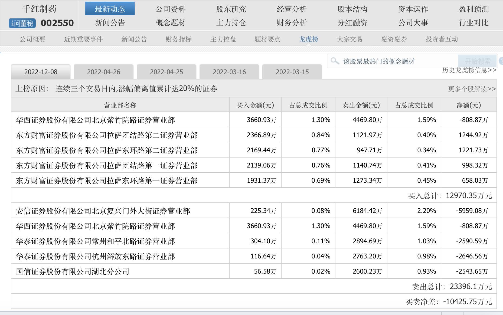Open the 股东研究 menu item
Image resolution: width=503 pixels, height=315 pixels.
pos(231,9)
